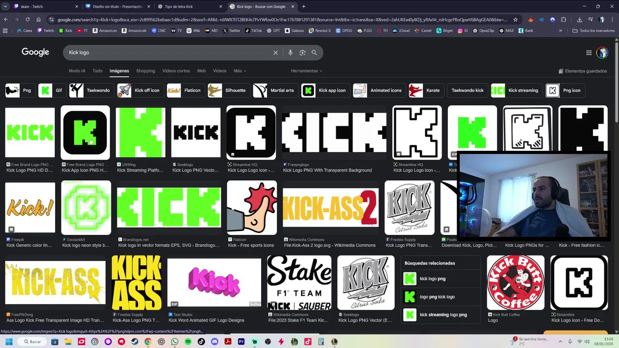Open Kick Butt Coffee logo thumbnail
This screenshot has height=348, width=619.
point(516,283)
